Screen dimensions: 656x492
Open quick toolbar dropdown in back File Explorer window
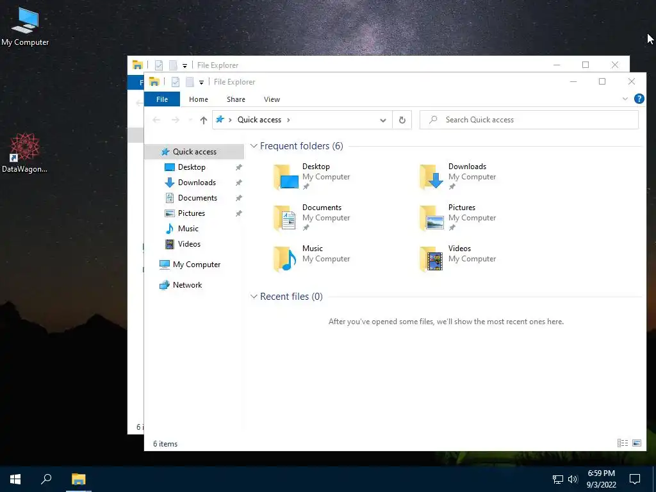tap(184, 66)
